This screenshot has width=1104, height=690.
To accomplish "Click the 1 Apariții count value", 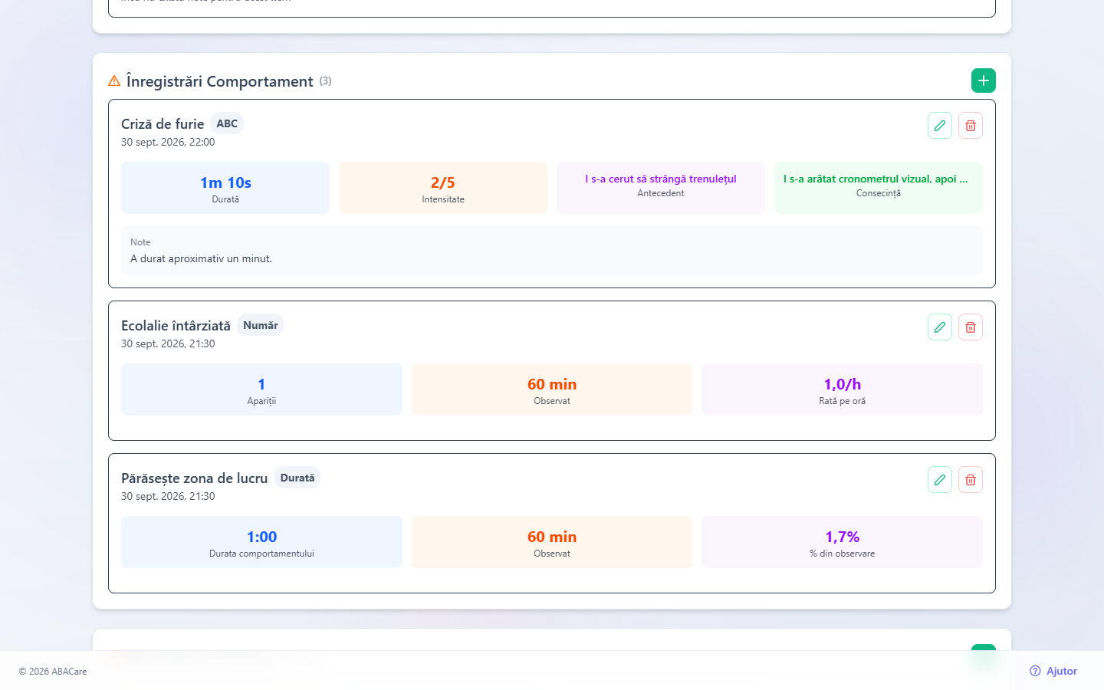I will 261,384.
